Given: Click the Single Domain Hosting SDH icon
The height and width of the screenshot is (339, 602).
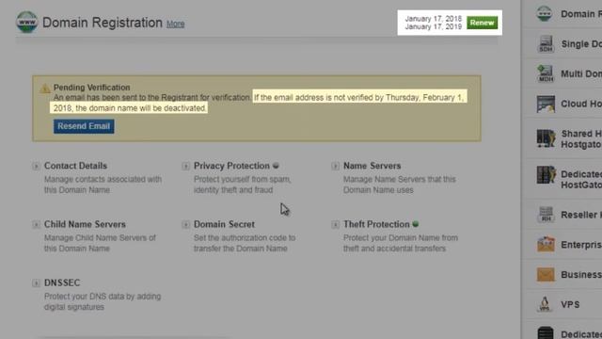Looking at the screenshot, I should pyautogui.click(x=546, y=44).
